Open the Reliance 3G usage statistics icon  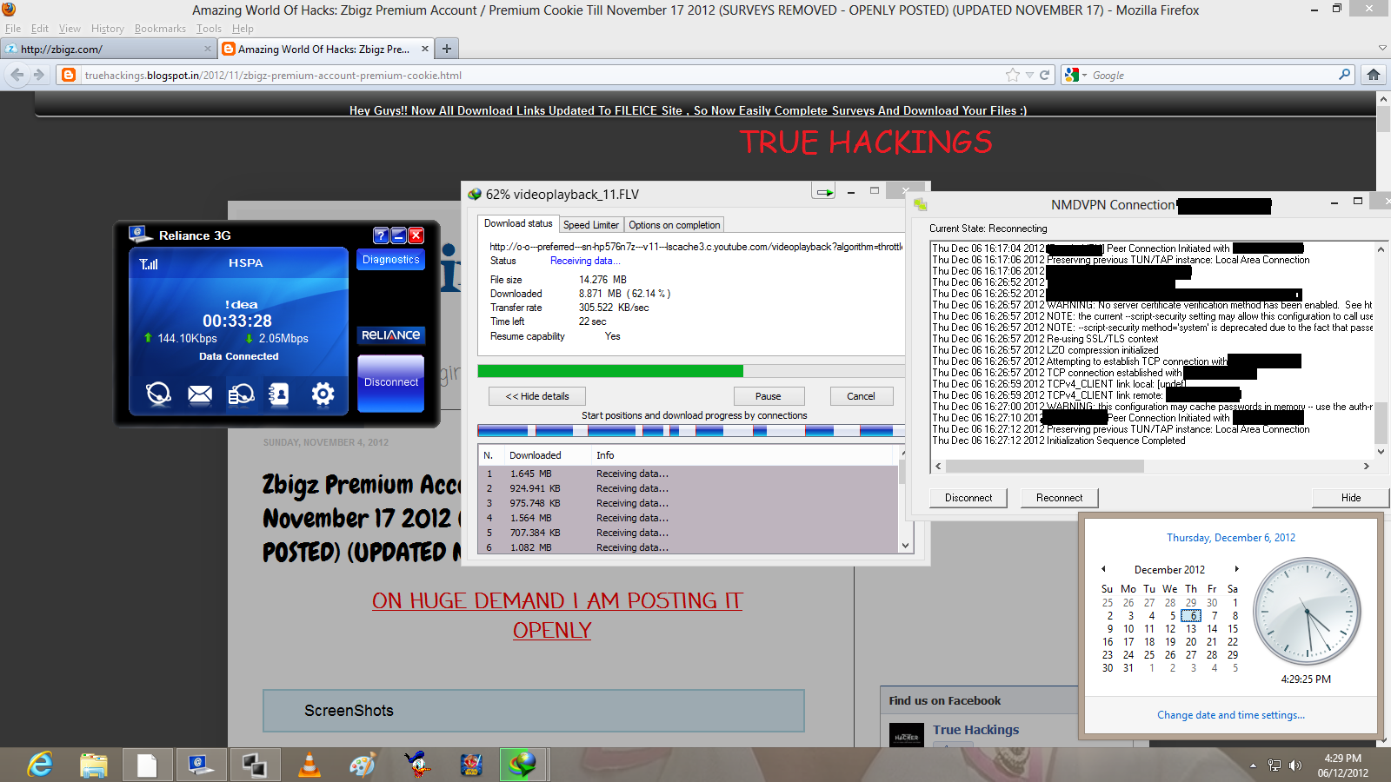tap(241, 394)
